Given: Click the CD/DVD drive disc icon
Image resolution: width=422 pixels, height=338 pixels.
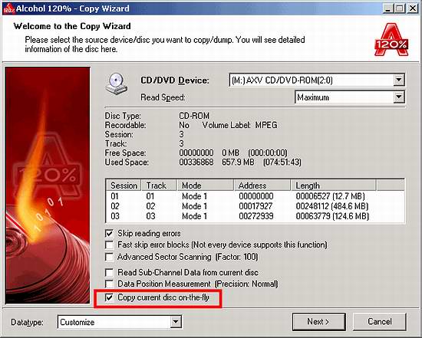Looking at the screenshot, I should (x=117, y=84).
